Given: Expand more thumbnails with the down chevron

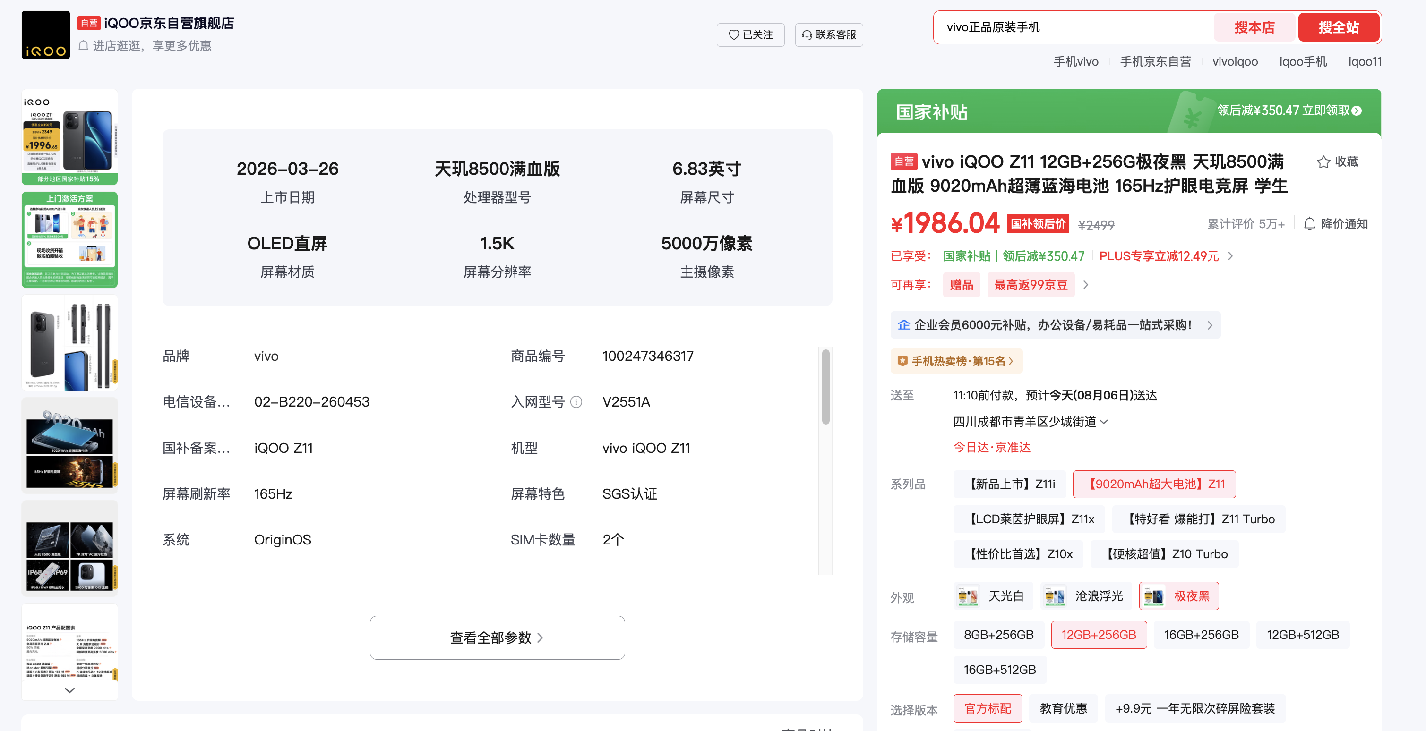Looking at the screenshot, I should pos(70,690).
